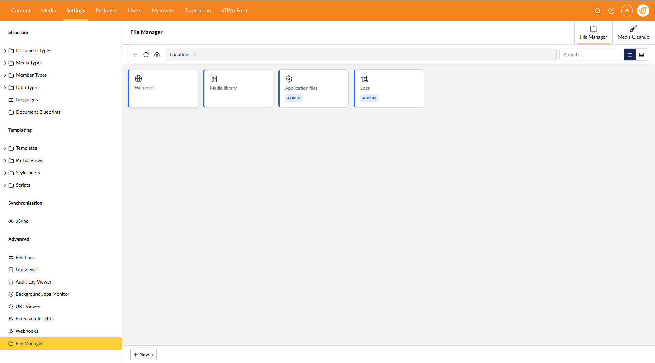Click the Relations arrows icon

coord(11,258)
